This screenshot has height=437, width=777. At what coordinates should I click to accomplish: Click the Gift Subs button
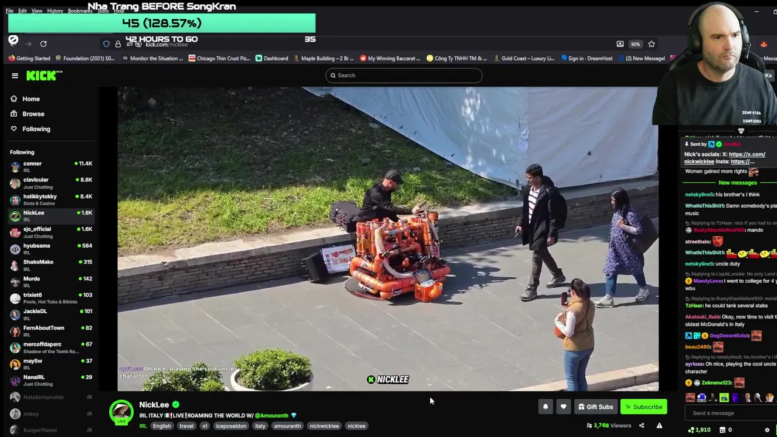click(595, 407)
